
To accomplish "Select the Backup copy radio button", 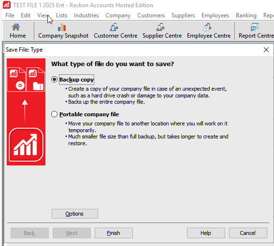I will (54, 80).
